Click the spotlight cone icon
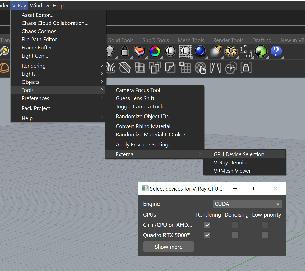305x271 pixels. pos(216,51)
